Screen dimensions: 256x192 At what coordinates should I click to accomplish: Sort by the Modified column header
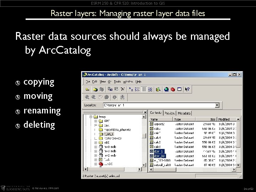click(x=227, y=119)
